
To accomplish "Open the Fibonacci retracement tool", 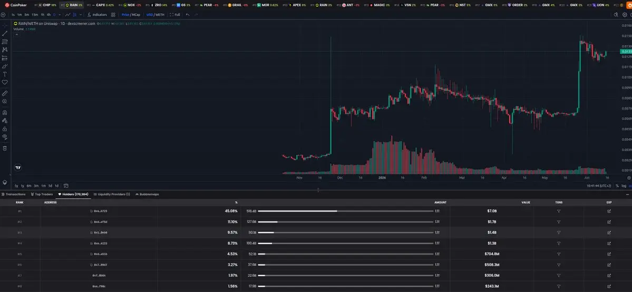I will tap(5, 42).
